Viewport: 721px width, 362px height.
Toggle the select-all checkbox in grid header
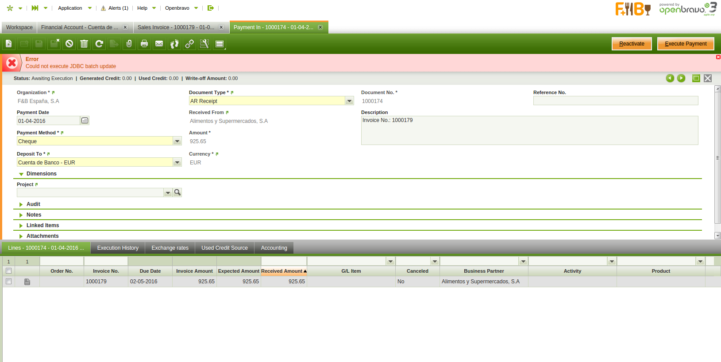8,271
